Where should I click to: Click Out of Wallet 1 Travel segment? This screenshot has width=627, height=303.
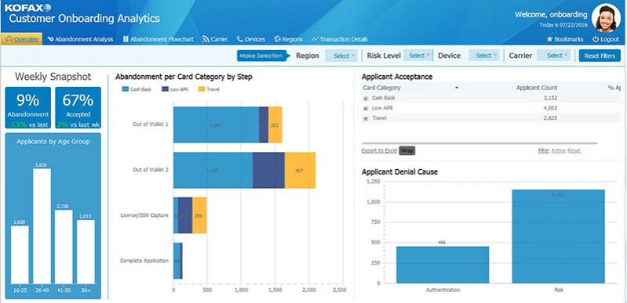pyautogui.click(x=275, y=124)
